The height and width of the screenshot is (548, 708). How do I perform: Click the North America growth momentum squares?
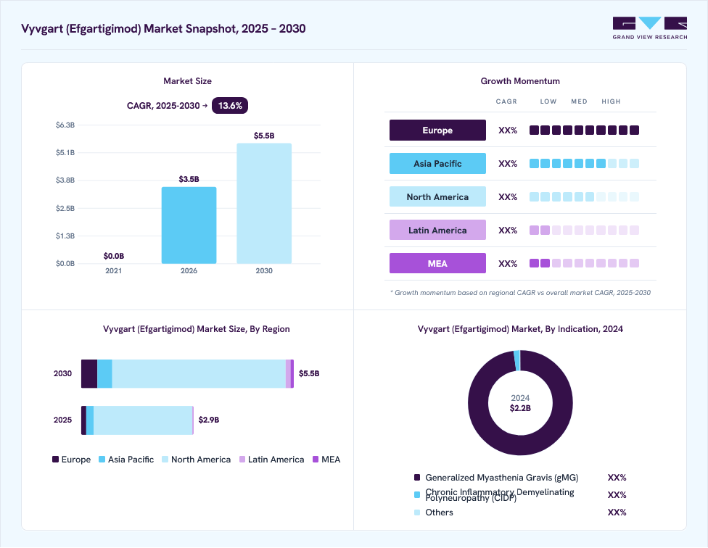pyautogui.click(x=584, y=196)
